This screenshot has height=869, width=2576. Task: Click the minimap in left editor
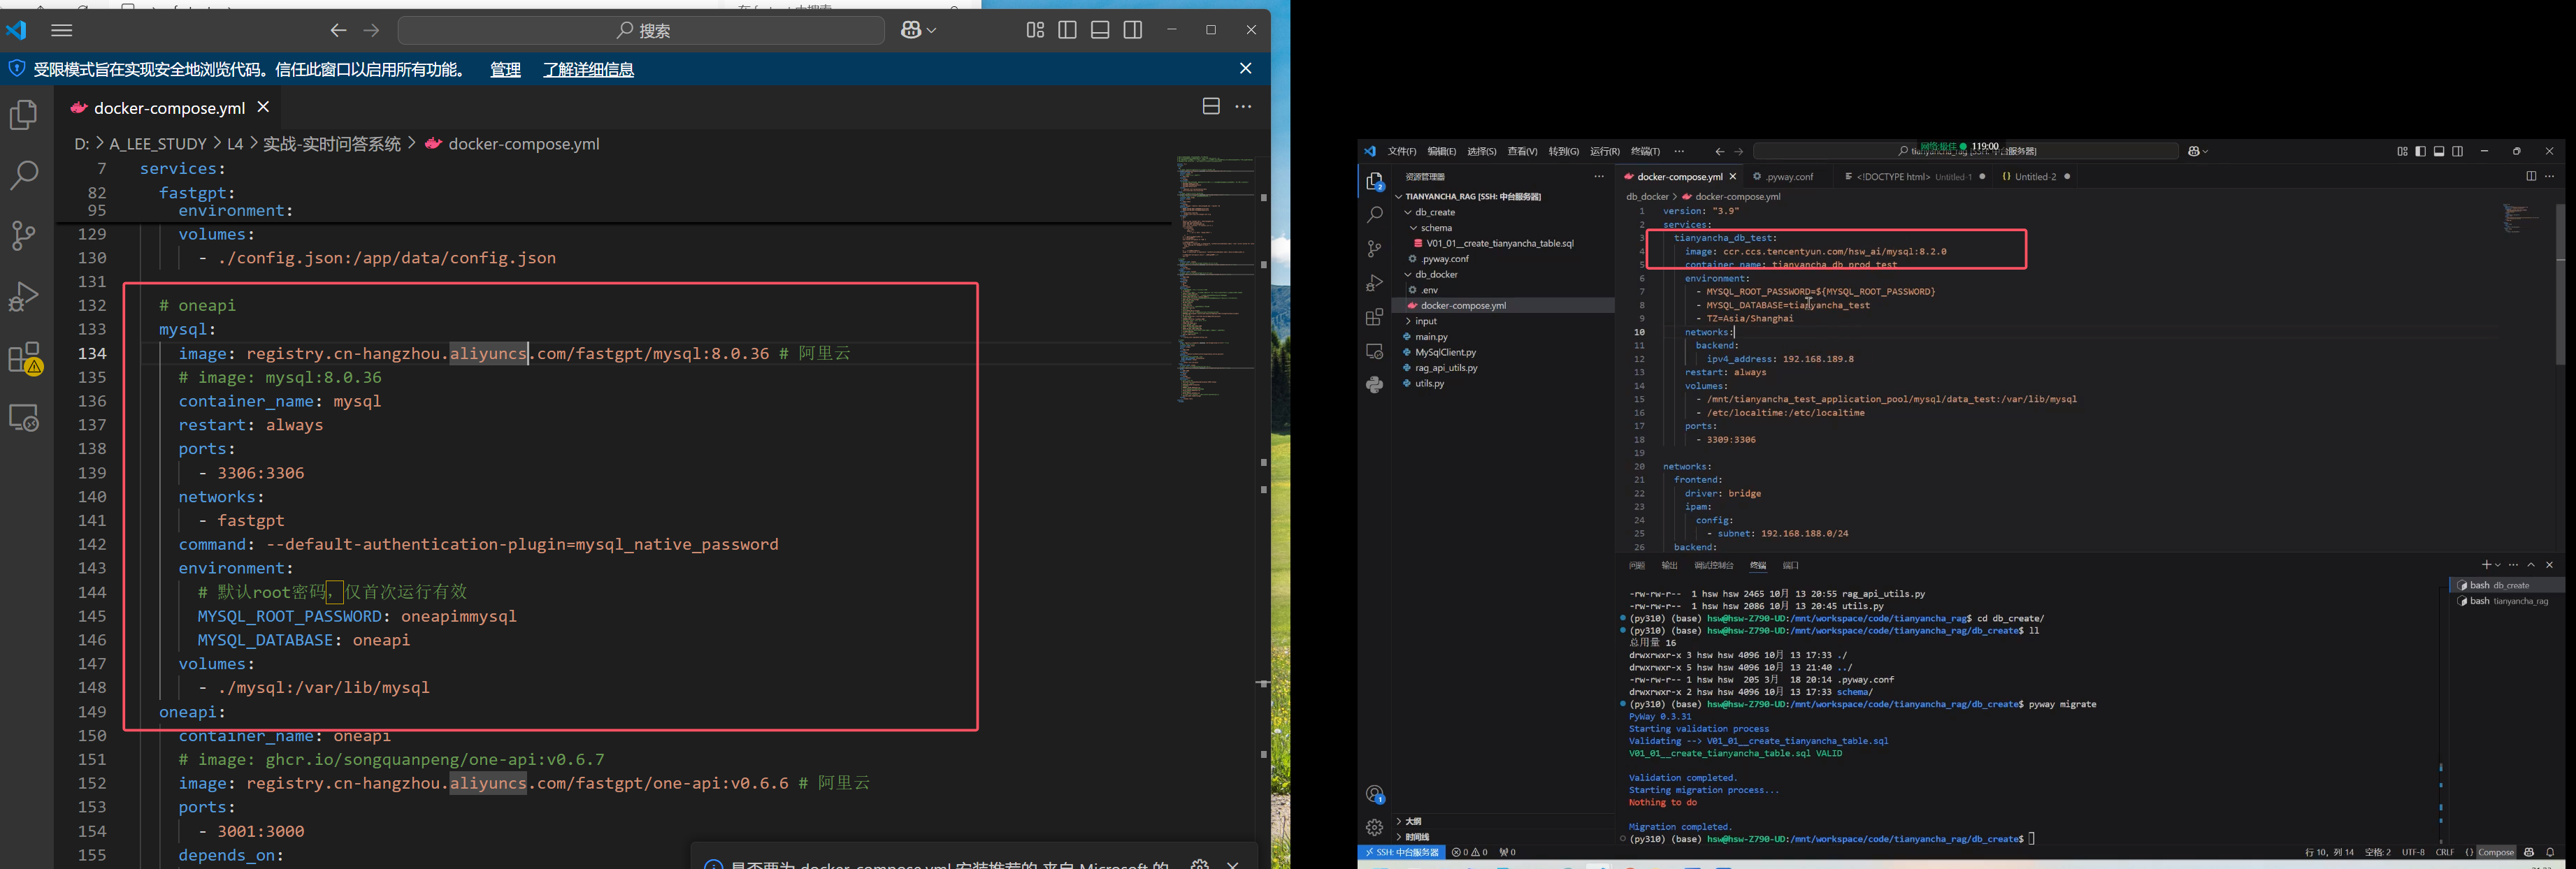(x=1215, y=279)
